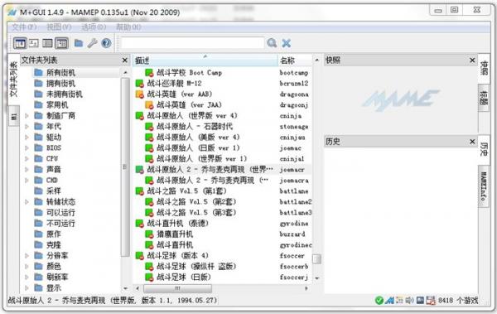This screenshot has height=314, width=497.
Task: Open the 文件(F) menu
Action: [24, 27]
